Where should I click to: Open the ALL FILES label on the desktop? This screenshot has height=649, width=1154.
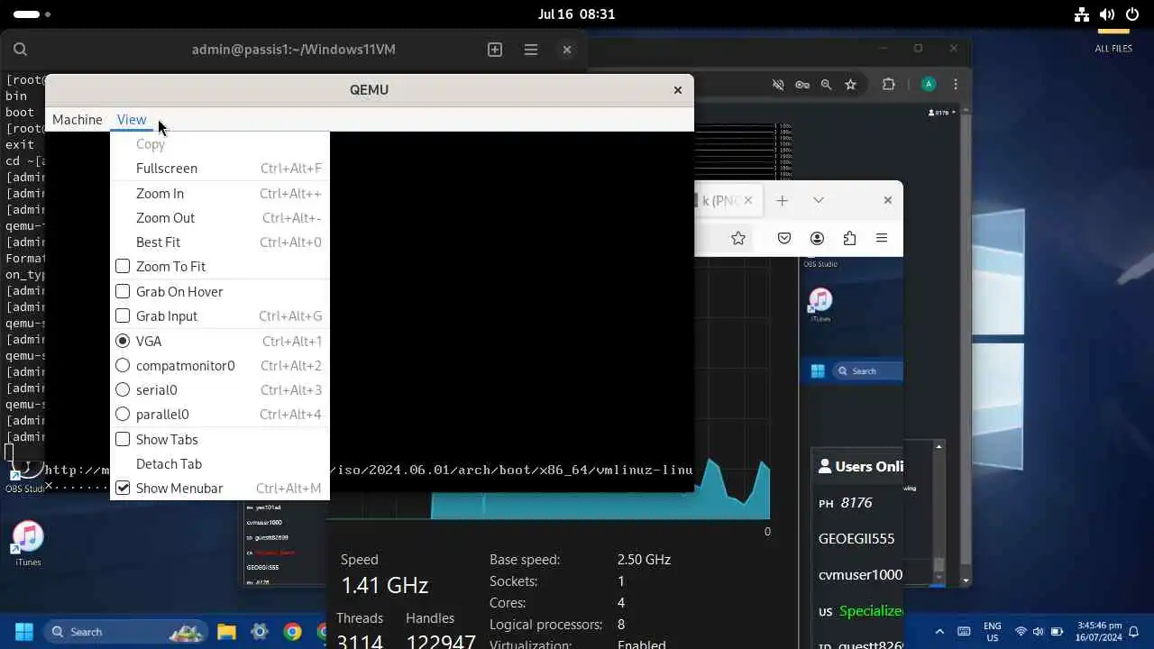tap(1113, 49)
